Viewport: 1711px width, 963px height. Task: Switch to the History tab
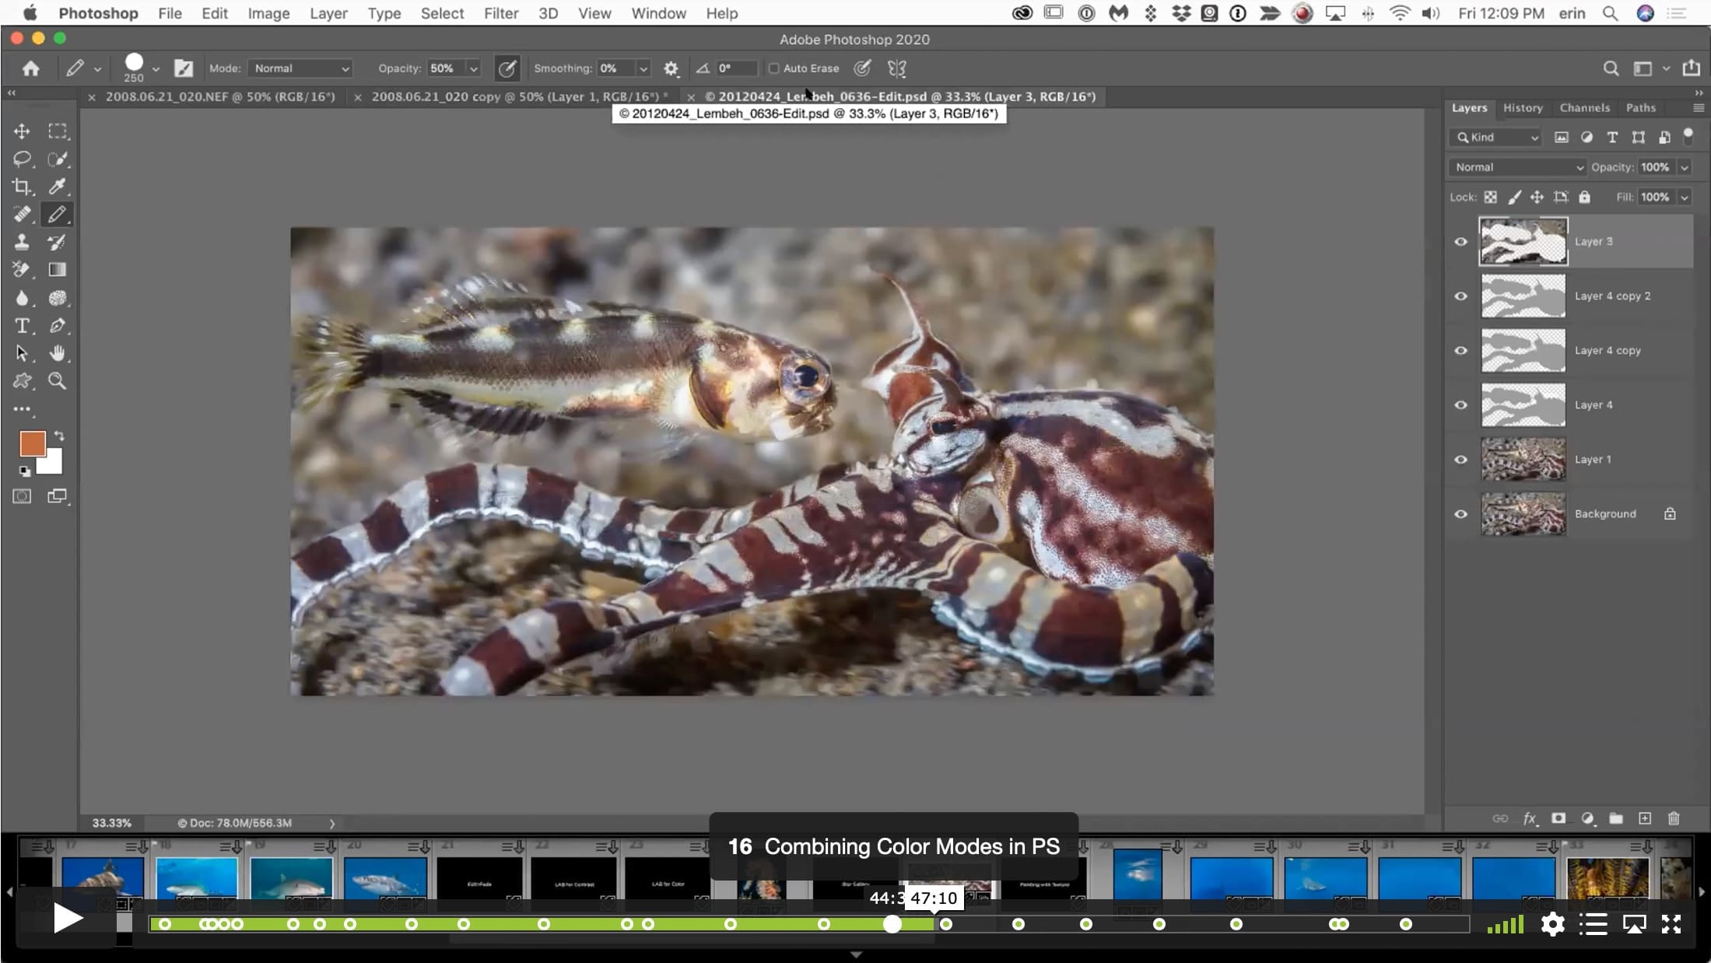1523,108
